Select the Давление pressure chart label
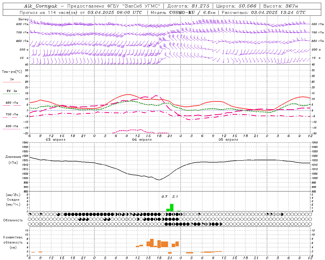This screenshot has height=260, width=325. pos(13,157)
